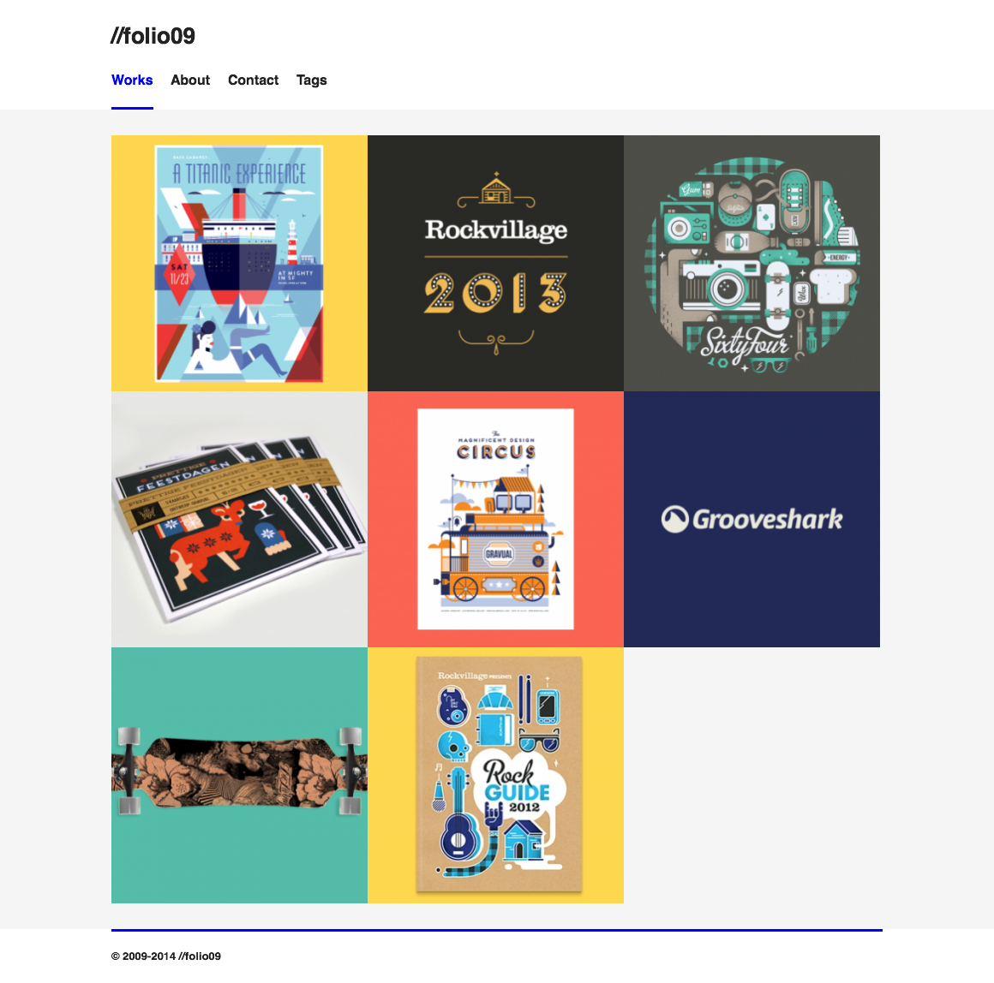Go to the About page

click(190, 80)
